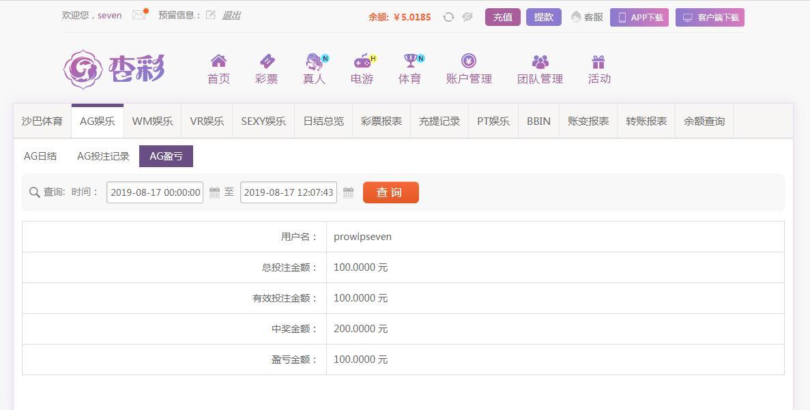
Task: Click the start time input 2019-08-17 00:00:00
Action: pyautogui.click(x=155, y=192)
